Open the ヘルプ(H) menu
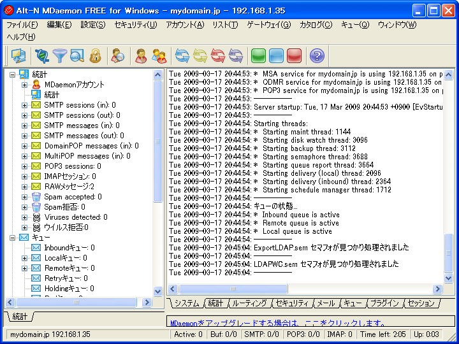The height and width of the screenshot is (344, 459). coord(21,37)
